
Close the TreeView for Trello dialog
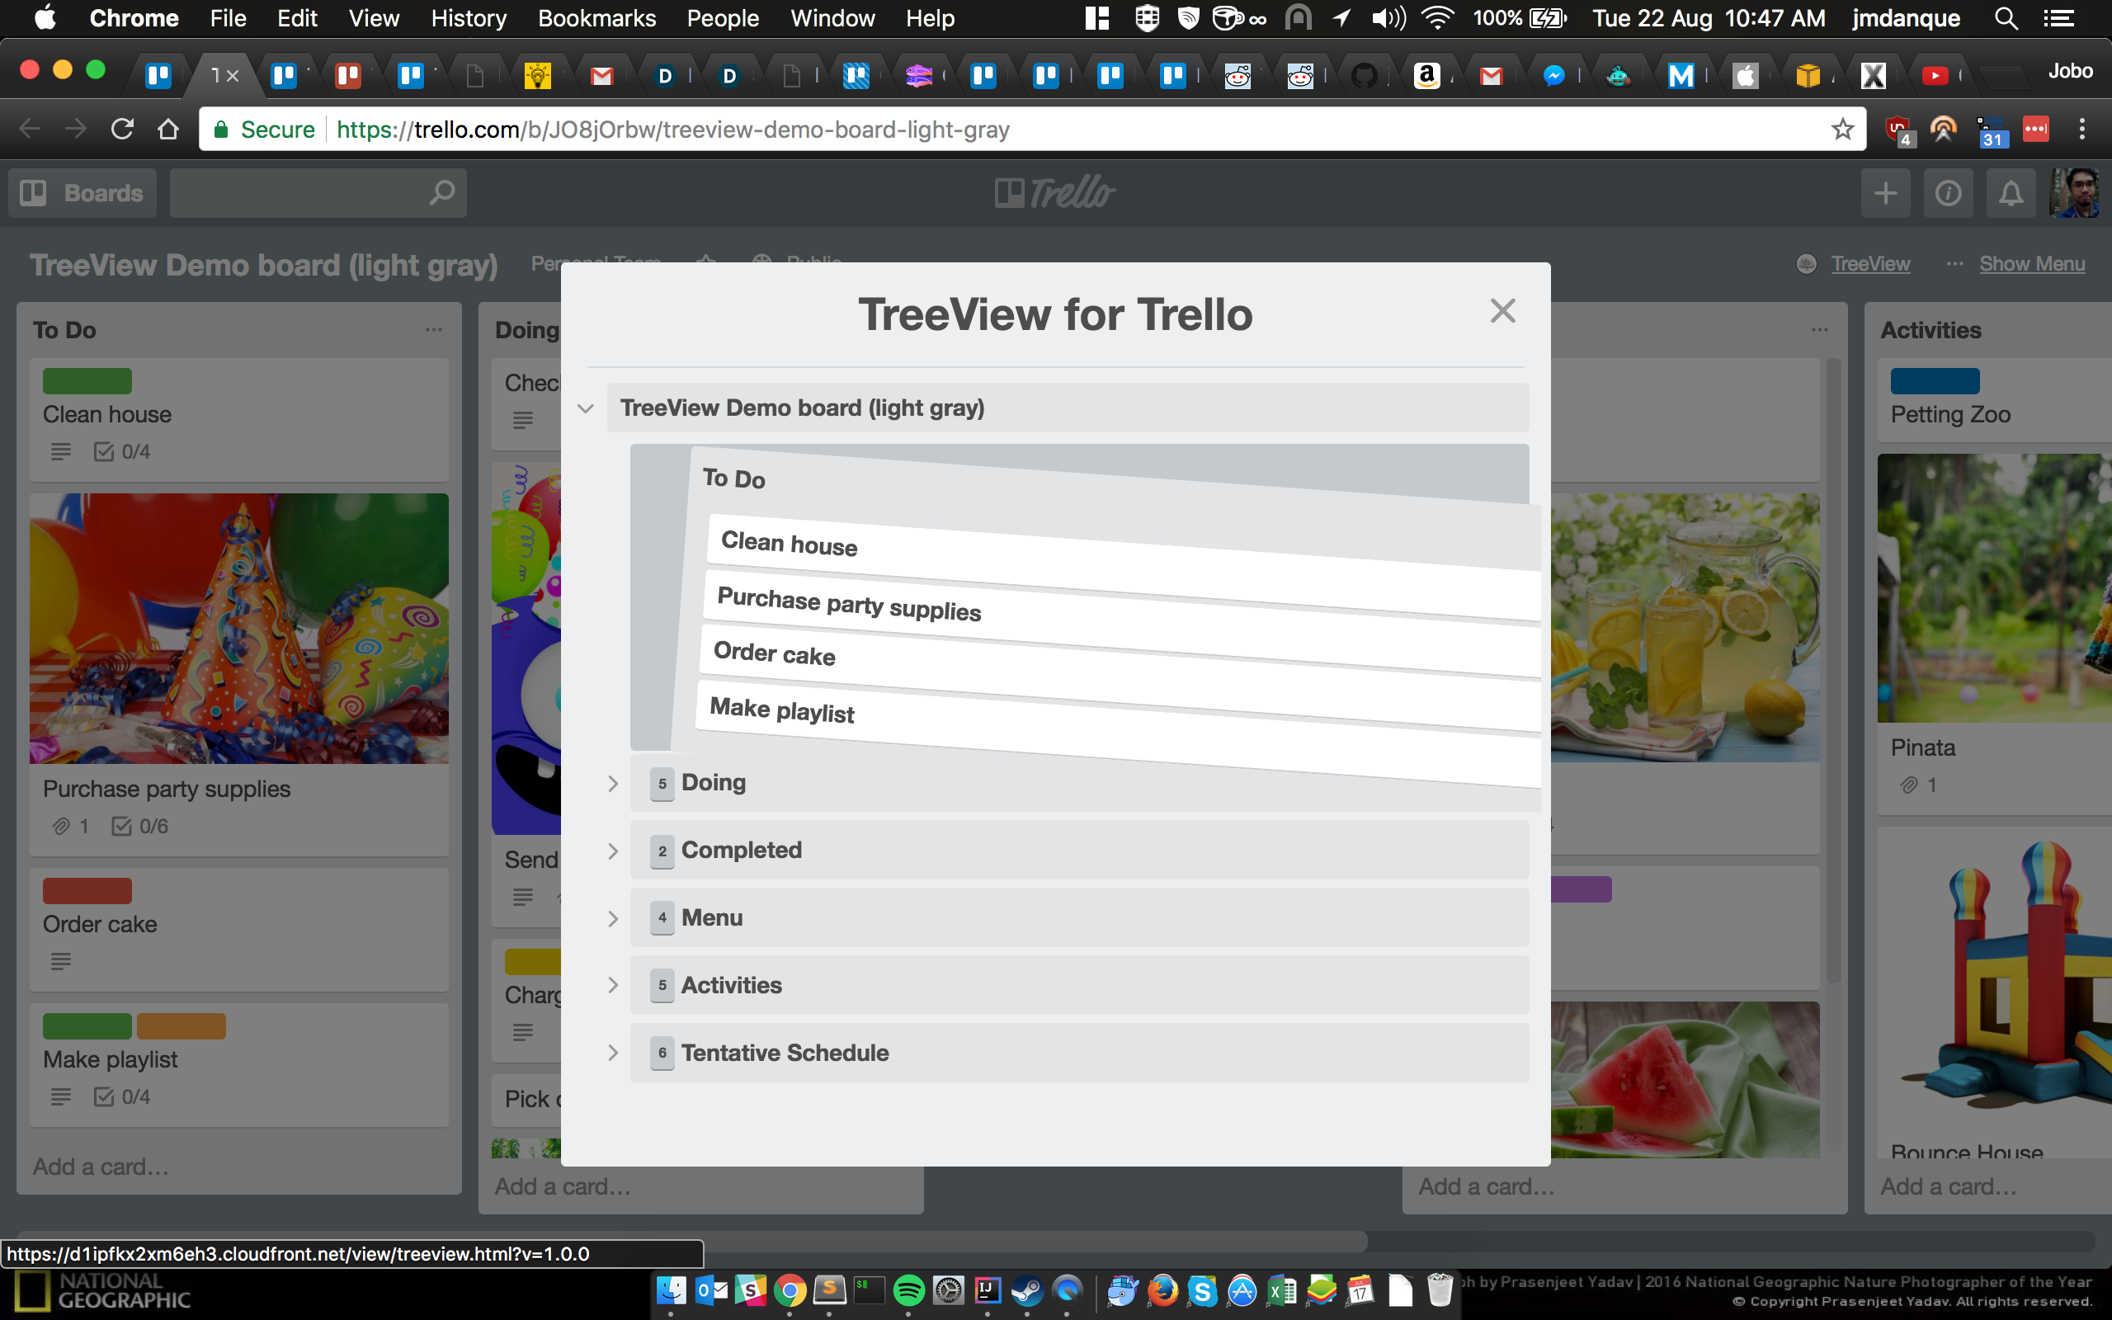(1502, 311)
